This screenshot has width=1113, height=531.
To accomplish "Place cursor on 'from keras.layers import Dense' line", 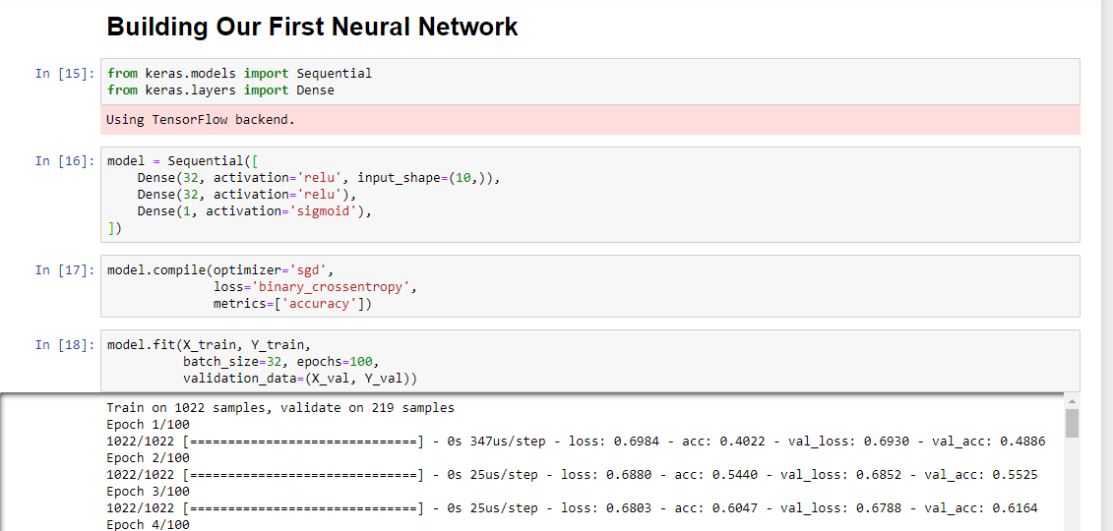I will pyautogui.click(x=220, y=89).
